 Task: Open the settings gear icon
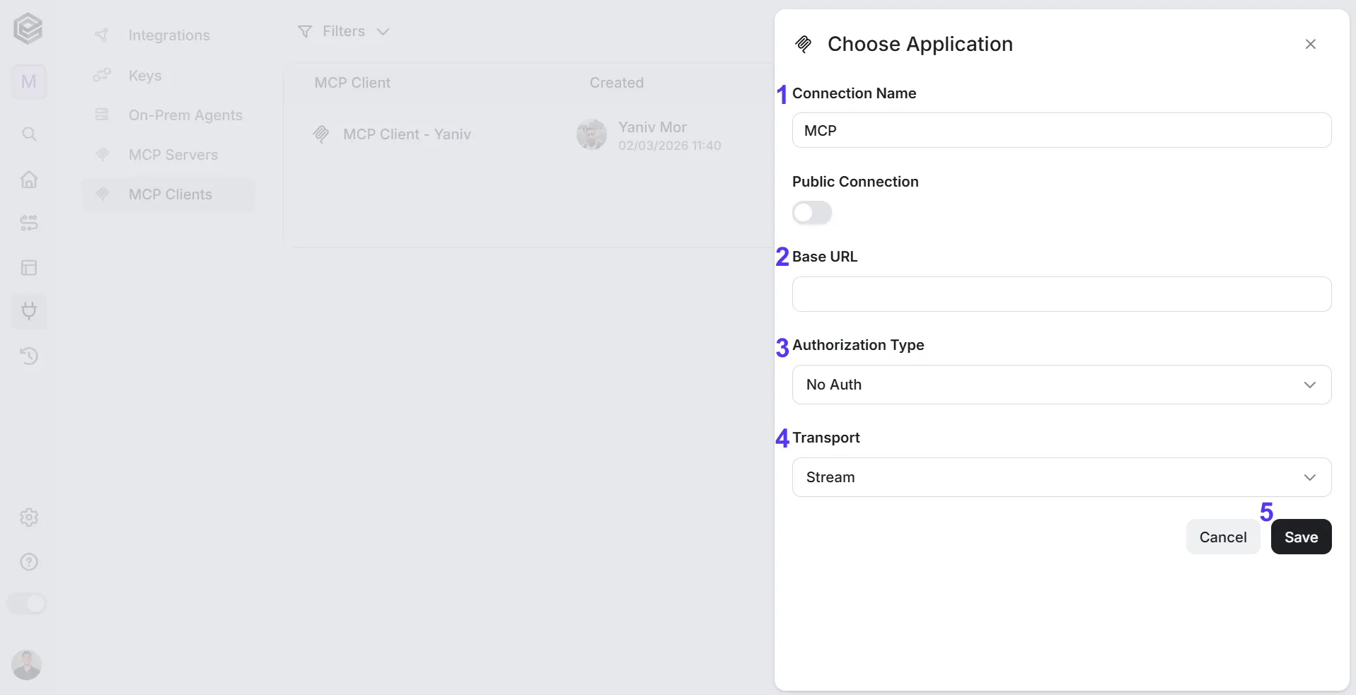29,518
